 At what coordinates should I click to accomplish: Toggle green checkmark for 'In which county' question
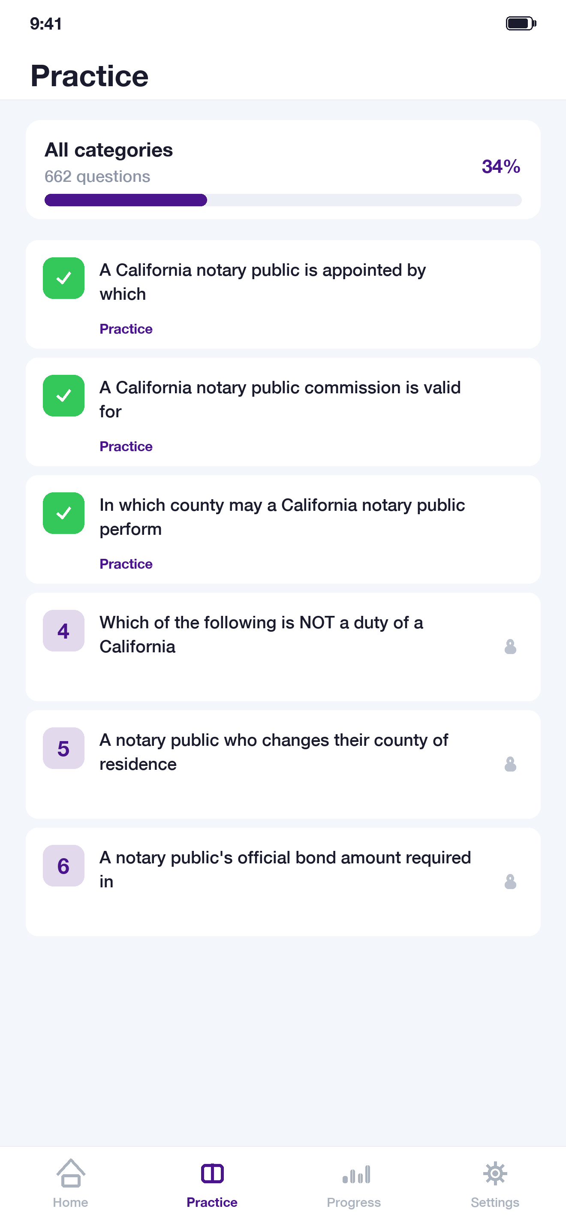[x=63, y=513]
